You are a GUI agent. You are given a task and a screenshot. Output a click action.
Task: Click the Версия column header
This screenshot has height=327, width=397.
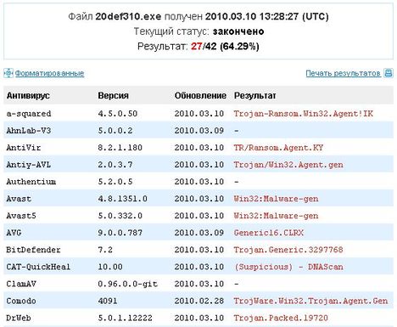click(x=113, y=95)
